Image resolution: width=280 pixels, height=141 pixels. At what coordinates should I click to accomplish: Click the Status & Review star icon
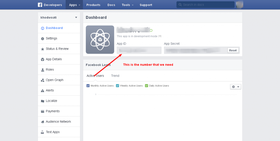(42, 49)
